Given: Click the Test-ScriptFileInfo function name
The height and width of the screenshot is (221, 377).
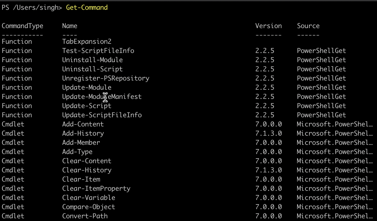Looking at the screenshot, I should point(98,51).
